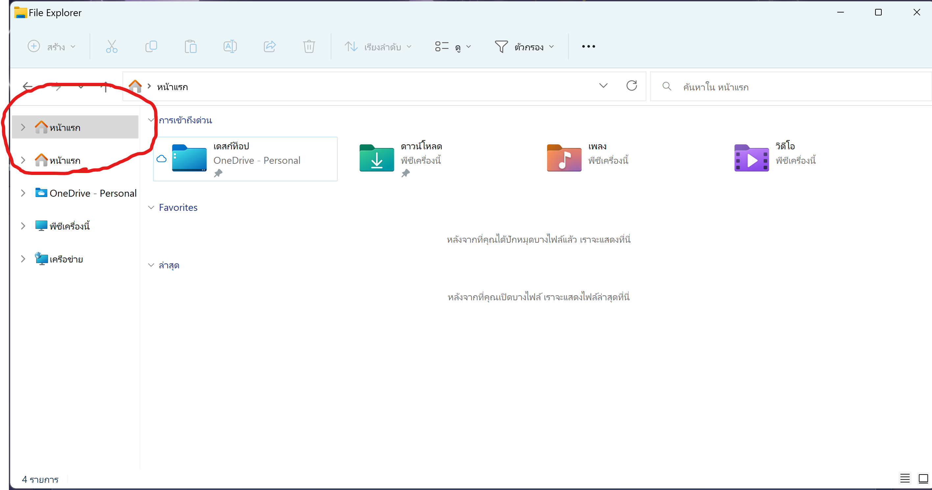
Task: Click the Paste clipboard icon
Action: (x=190, y=47)
